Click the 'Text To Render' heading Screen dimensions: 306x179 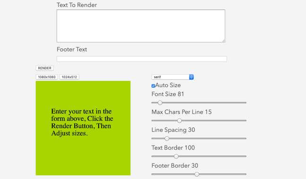[76, 5]
